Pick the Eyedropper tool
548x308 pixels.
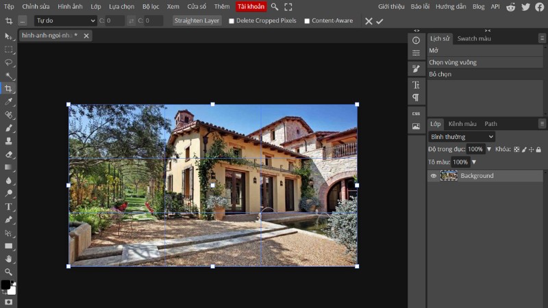pos(9,101)
